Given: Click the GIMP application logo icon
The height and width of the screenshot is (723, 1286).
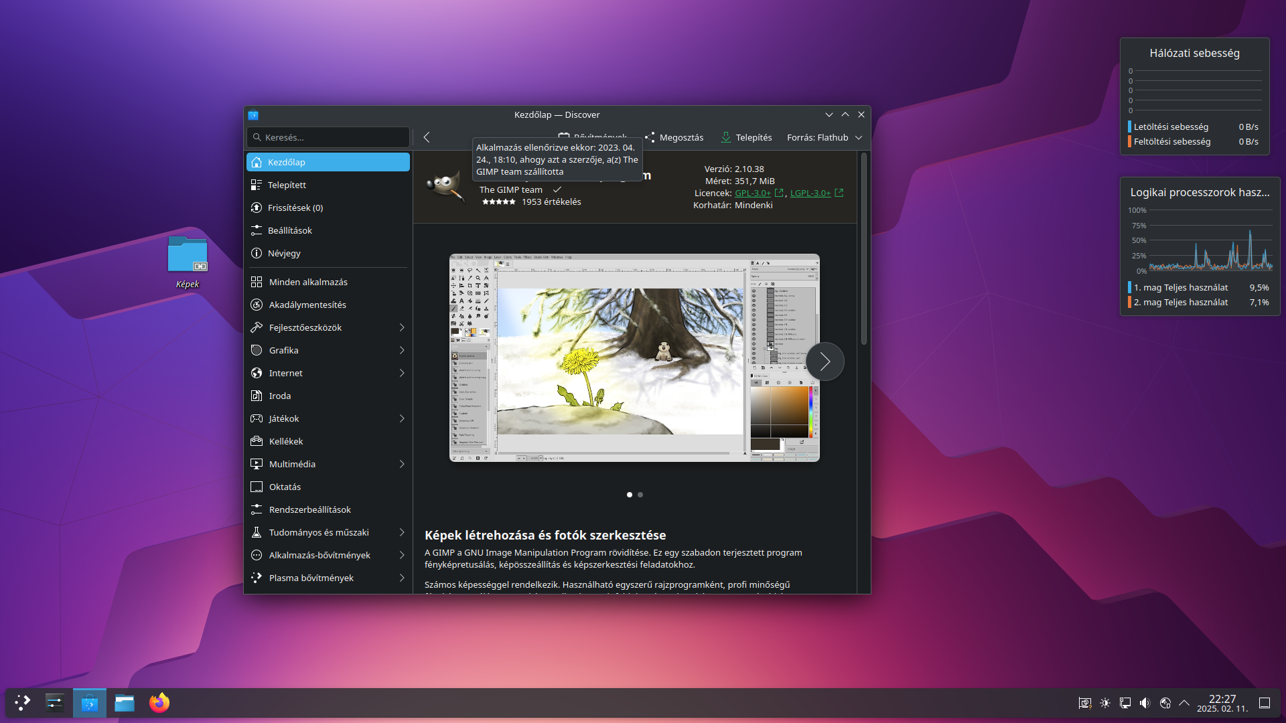Looking at the screenshot, I should (x=445, y=185).
